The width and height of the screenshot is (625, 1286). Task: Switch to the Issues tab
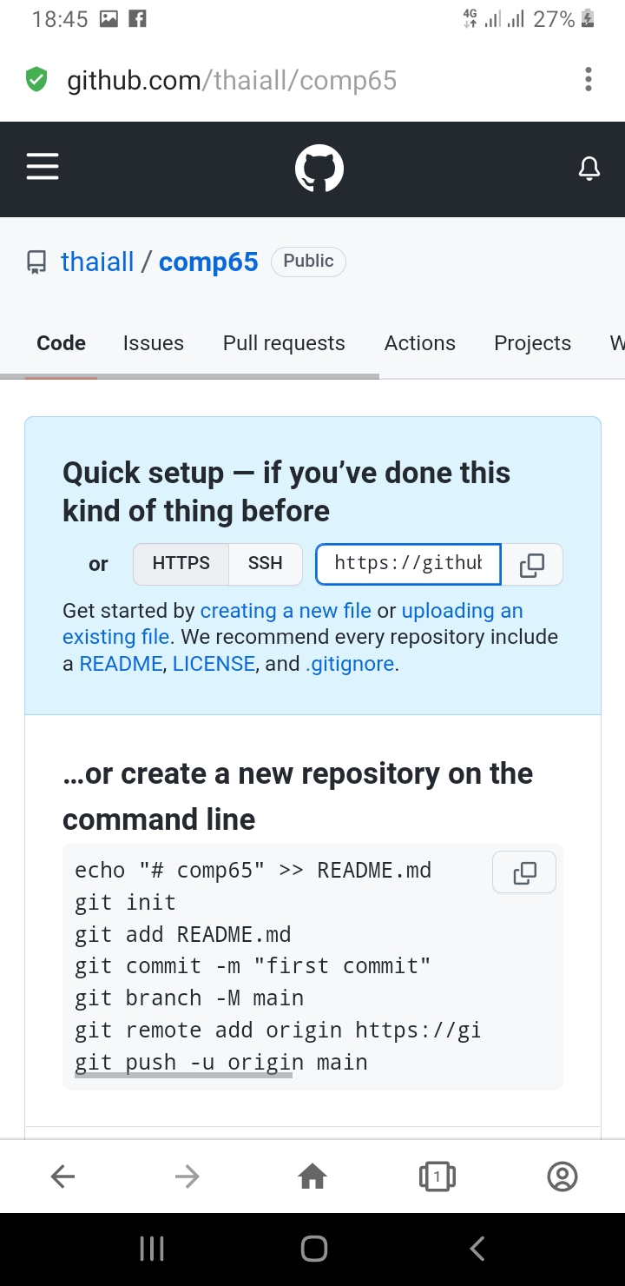tap(154, 343)
